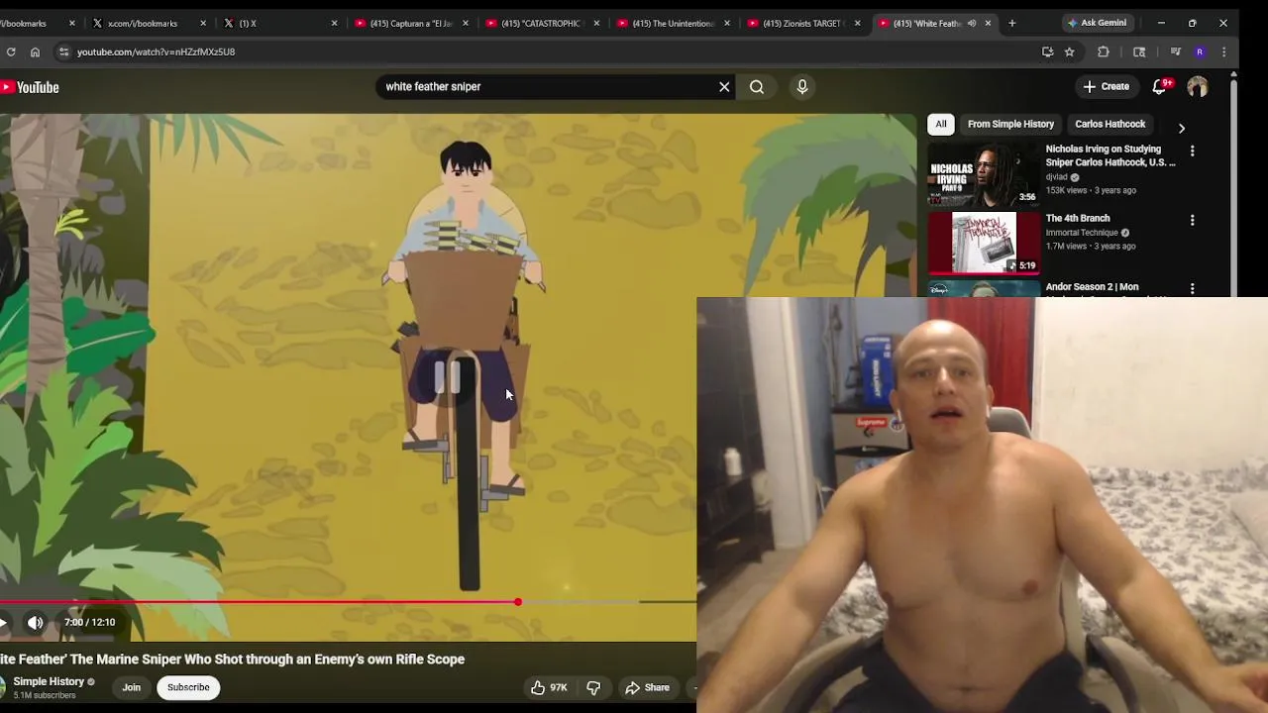The image size is (1268, 713).
Task: Open the YouTube account avatar menu
Action: 1198,87
